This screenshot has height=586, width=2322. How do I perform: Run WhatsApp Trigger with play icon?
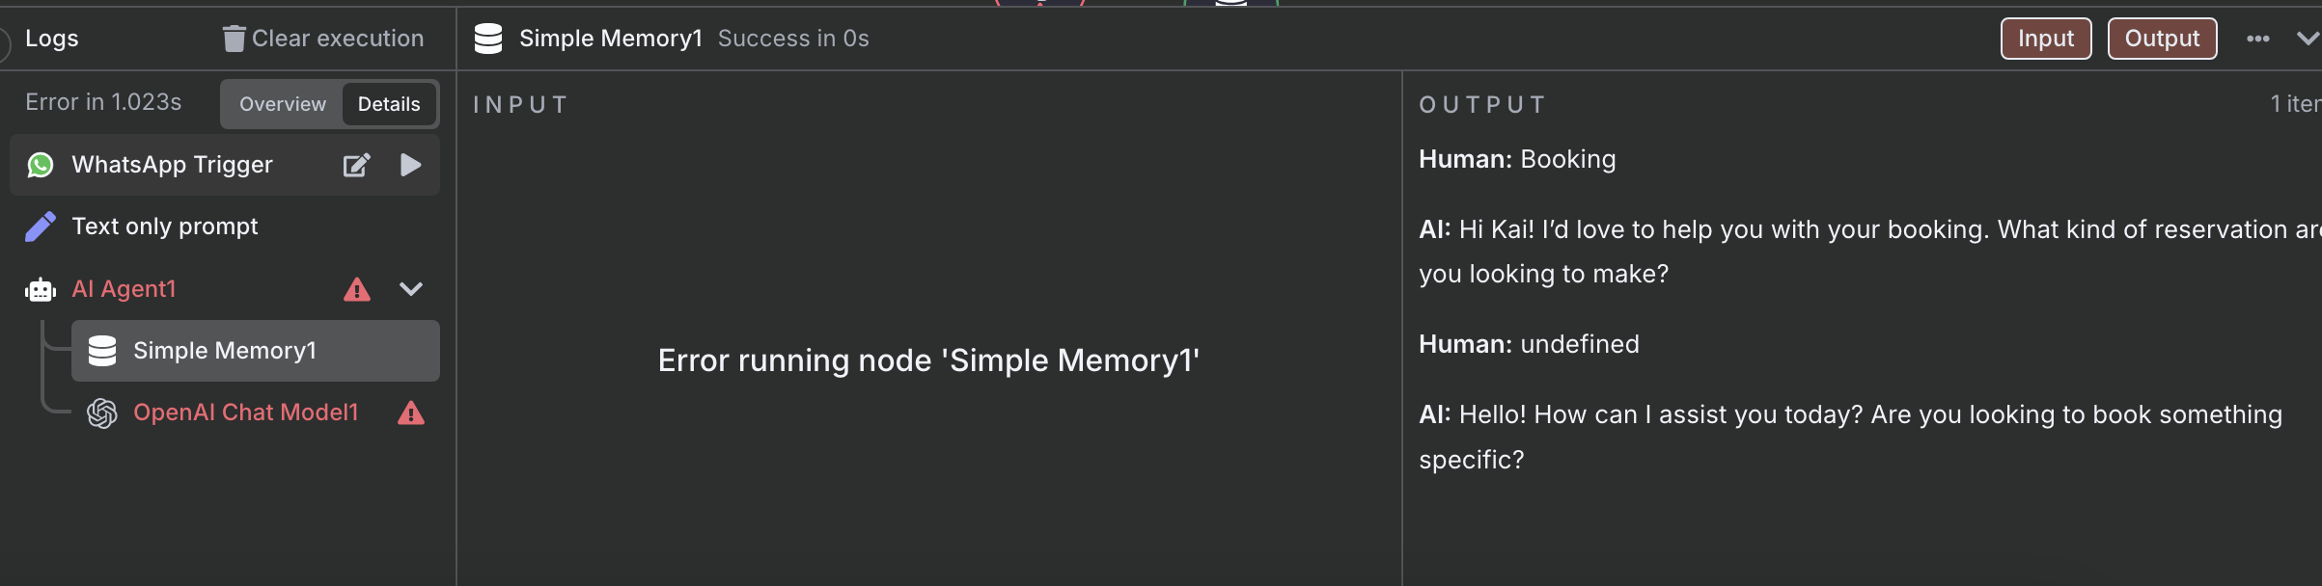point(410,165)
